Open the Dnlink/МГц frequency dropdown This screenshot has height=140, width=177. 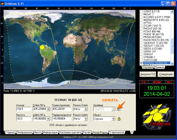(x=48, y=109)
